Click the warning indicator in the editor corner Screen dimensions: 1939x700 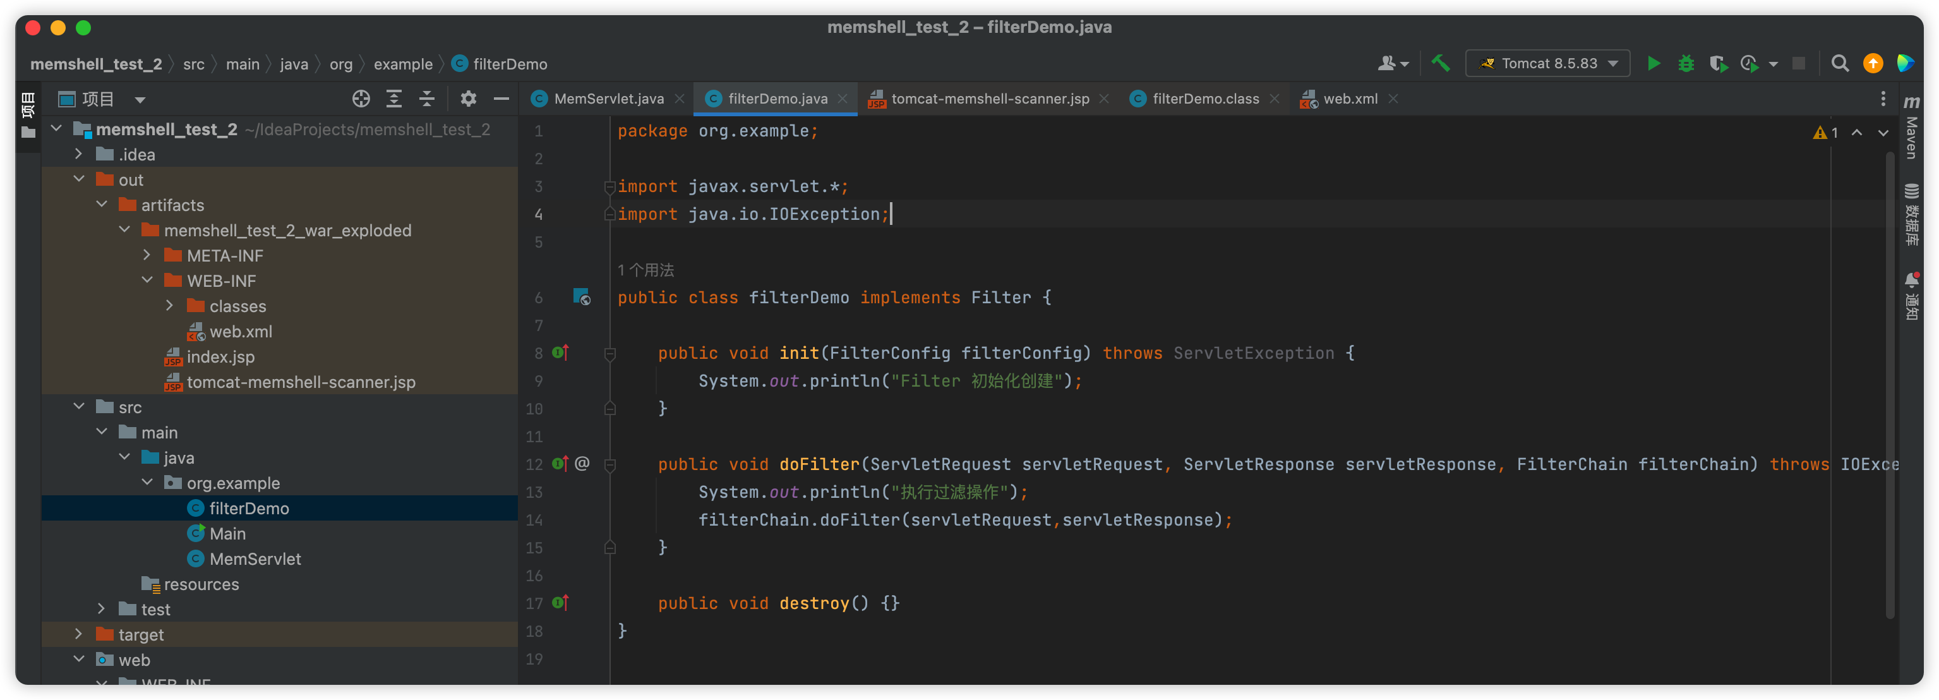(x=1825, y=133)
